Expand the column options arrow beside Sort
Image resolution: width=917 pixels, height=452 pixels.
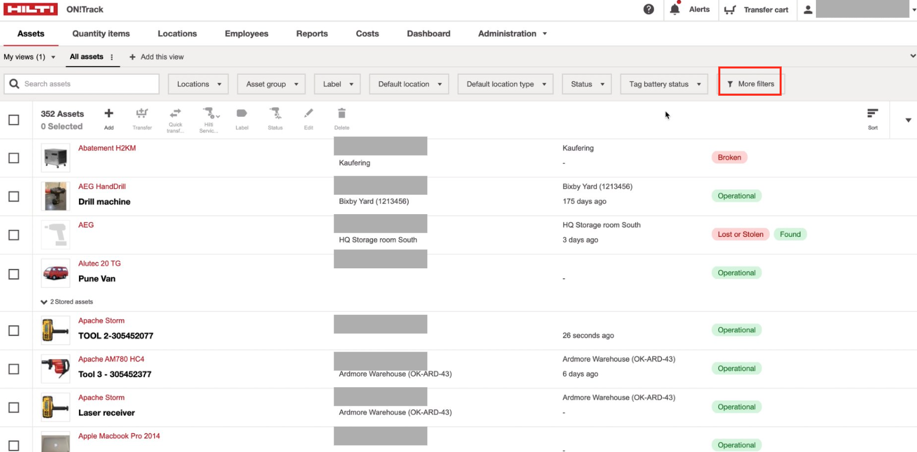point(908,120)
